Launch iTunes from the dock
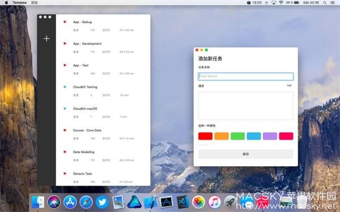The height and width of the screenshot is (212, 340). 214,202
